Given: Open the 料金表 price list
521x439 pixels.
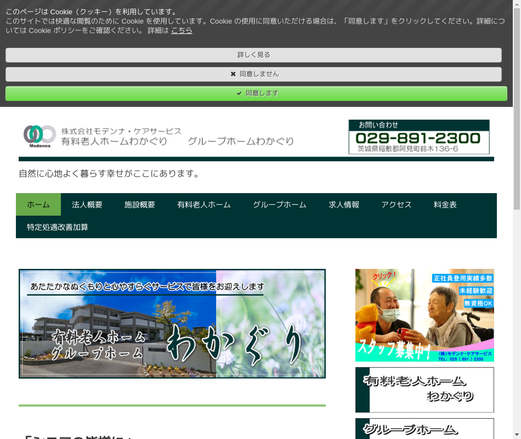Looking at the screenshot, I should click(445, 205).
